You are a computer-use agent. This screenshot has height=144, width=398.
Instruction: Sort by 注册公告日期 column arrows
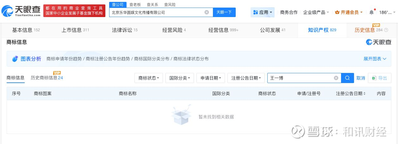364,94
